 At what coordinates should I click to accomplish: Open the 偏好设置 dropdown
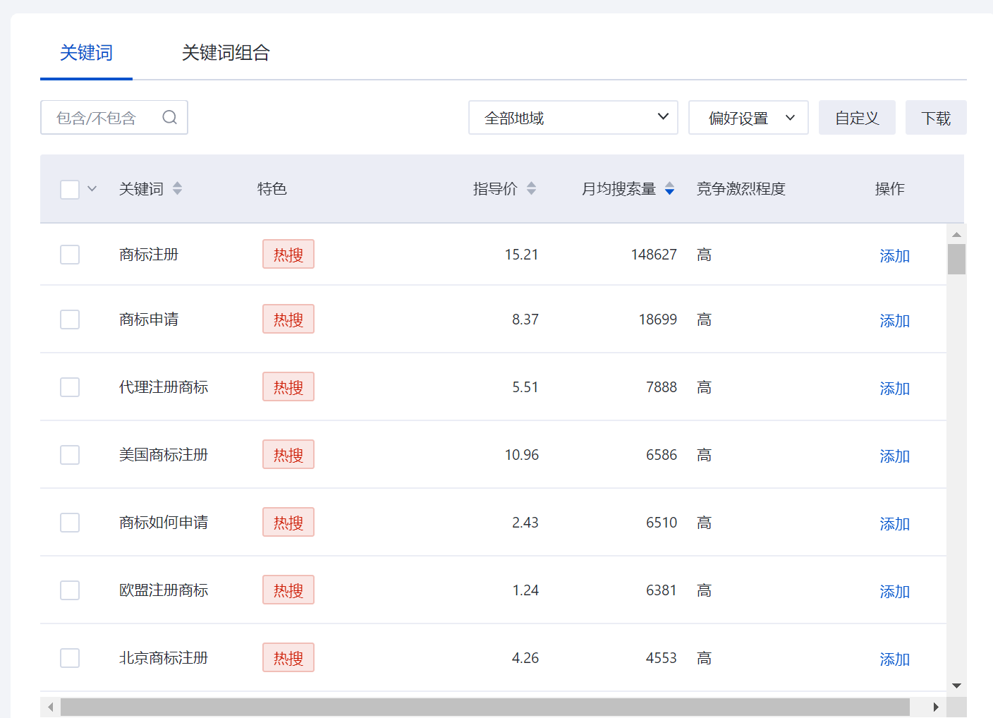(748, 117)
